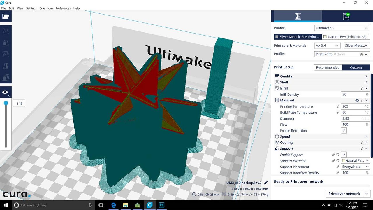Click the Build Plate Temperature link icon
This screenshot has height=210, width=373.
tap(338, 113)
